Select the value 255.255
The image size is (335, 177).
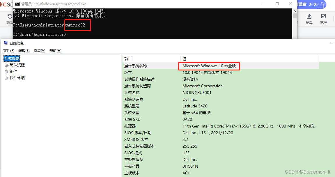click(190, 146)
